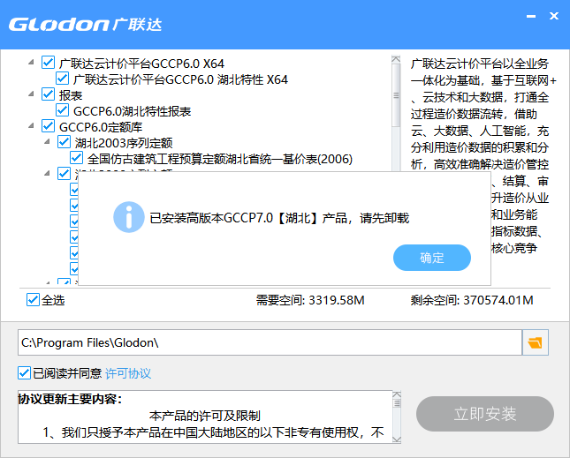
Task: Click the 协议更新主要内容 heading
Action: tap(70, 399)
